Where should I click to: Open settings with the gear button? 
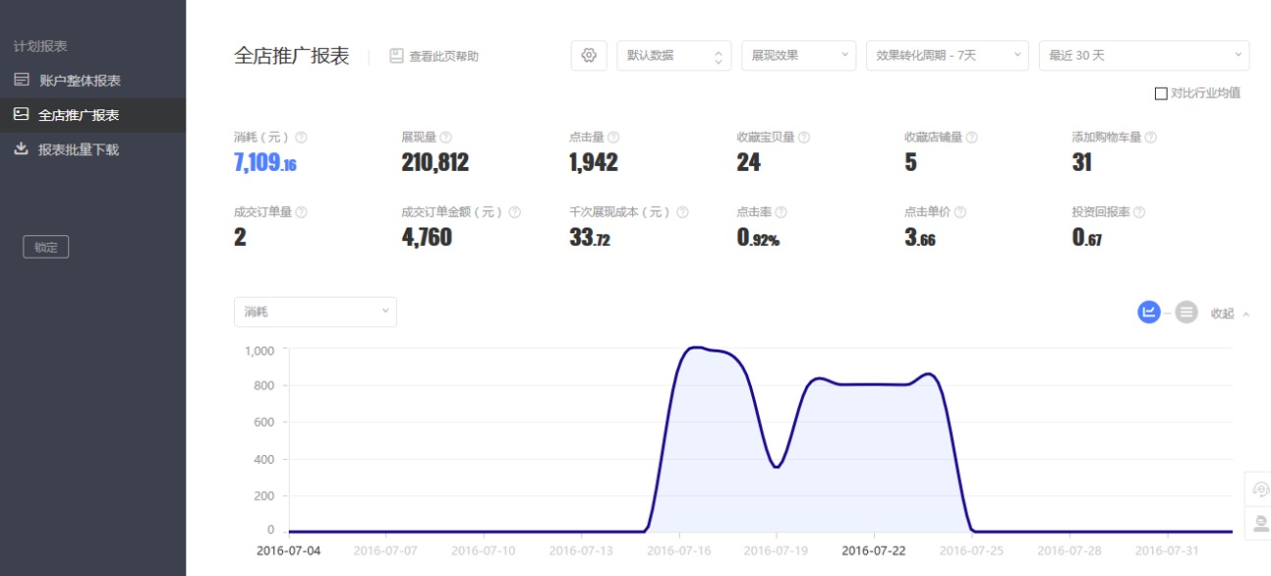click(x=589, y=55)
